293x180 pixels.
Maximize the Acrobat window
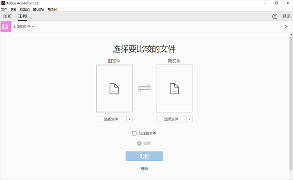(x=277, y=3)
